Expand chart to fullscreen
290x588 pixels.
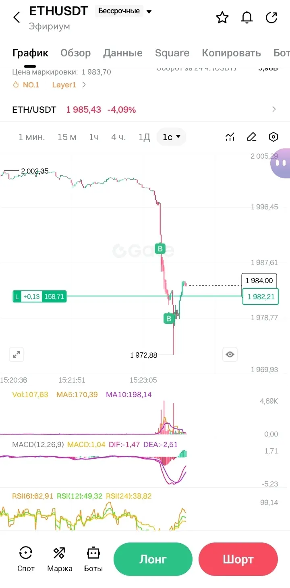coord(17,354)
